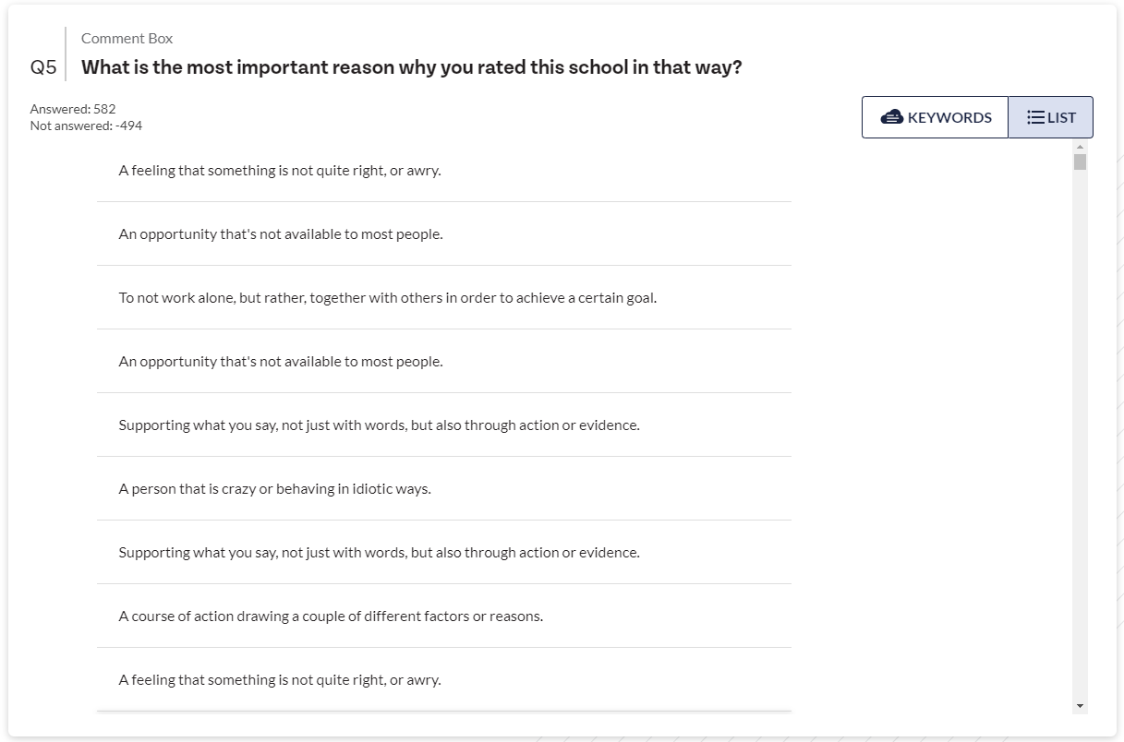The image size is (1124, 742).
Task: Select the last 'A feeling that something' response
Action: pos(444,680)
